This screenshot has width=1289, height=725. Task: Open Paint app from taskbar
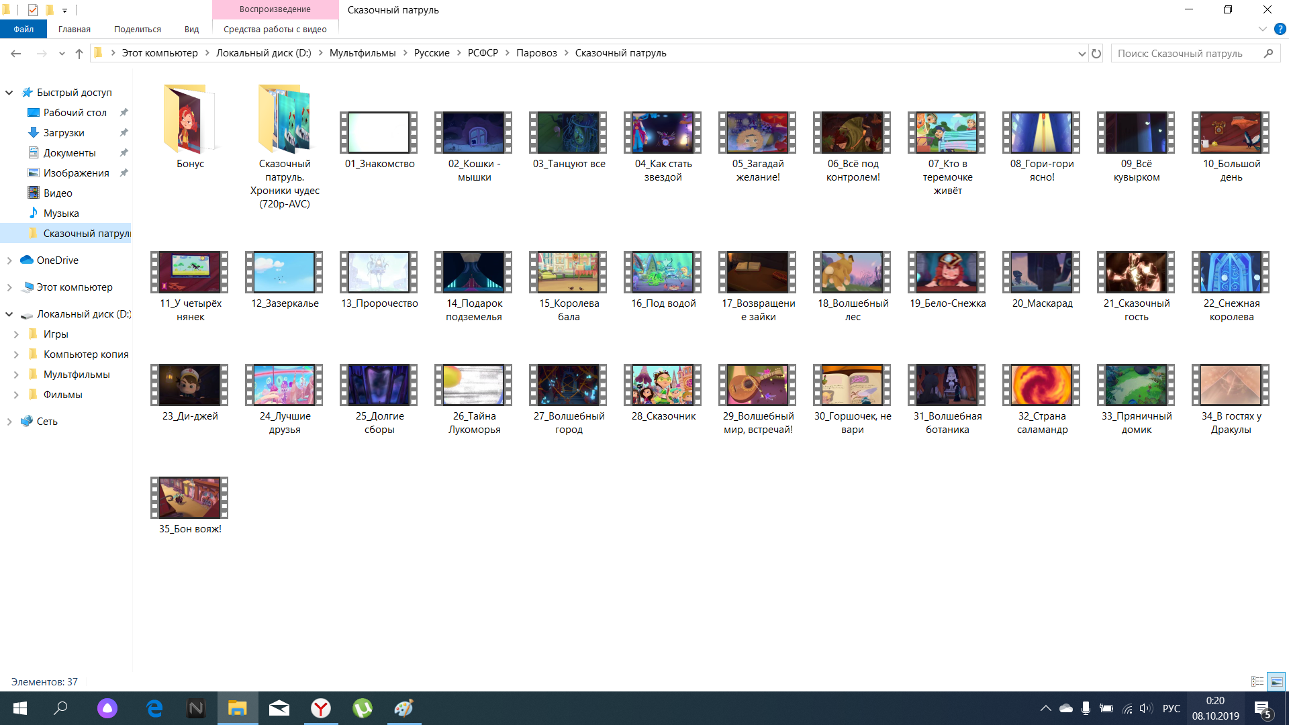tap(404, 708)
